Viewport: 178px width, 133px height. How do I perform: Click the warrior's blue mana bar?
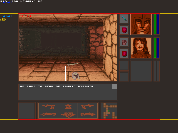click(158, 24)
